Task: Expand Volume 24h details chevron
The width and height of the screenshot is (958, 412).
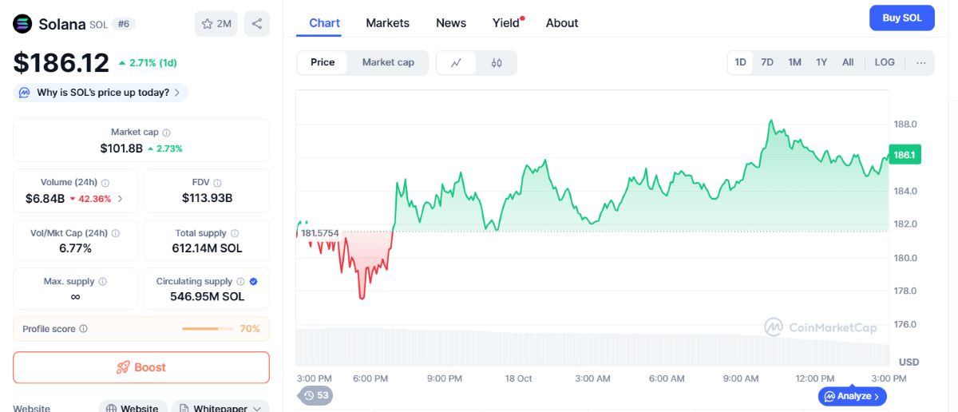Action: [121, 199]
